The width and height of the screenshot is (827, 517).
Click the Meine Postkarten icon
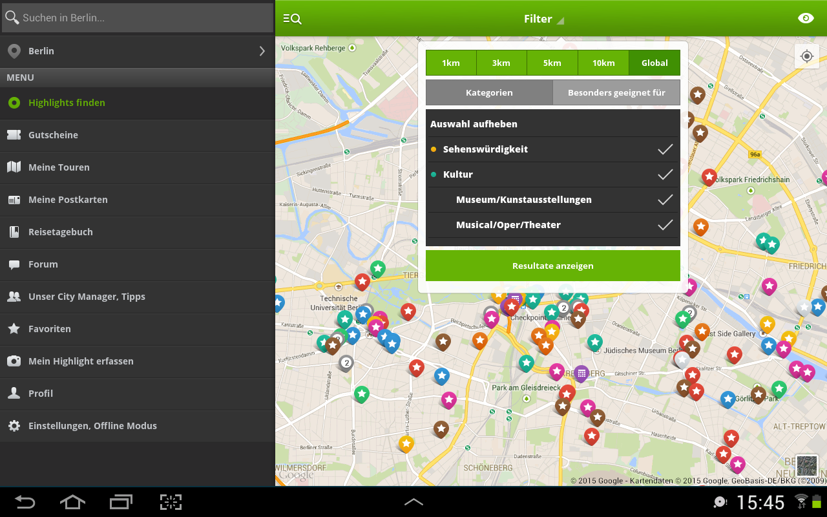click(x=14, y=200)
